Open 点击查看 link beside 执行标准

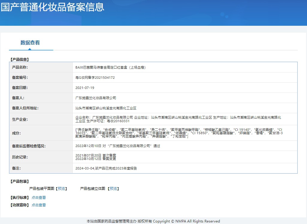(x=39, y=198)
